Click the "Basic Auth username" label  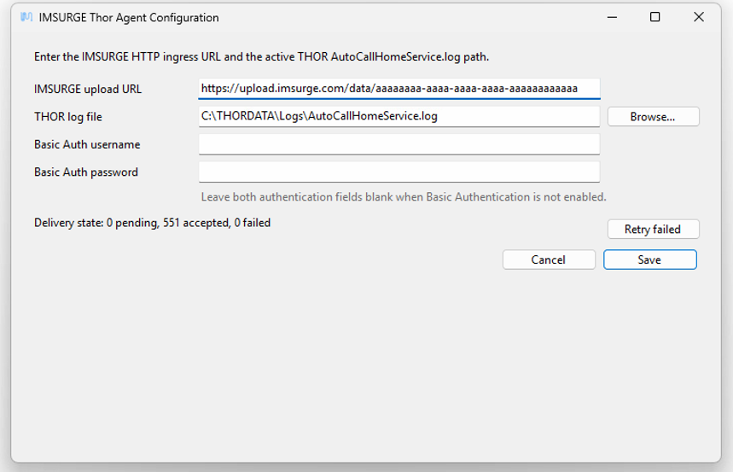pos(87,144)
